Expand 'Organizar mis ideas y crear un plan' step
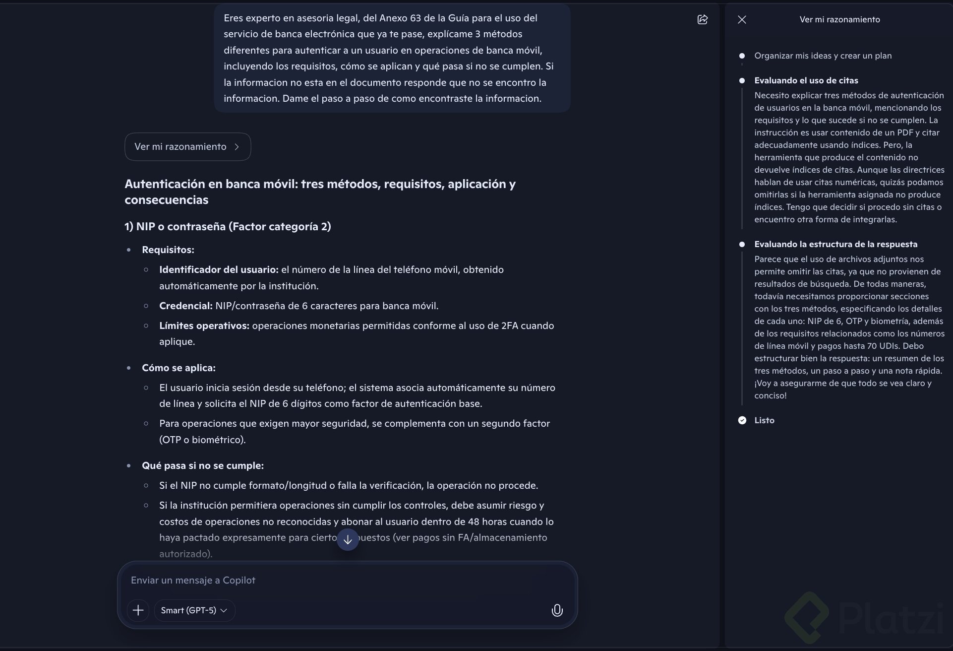 pos(823,56)
